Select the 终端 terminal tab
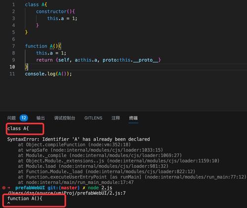 pyautogui.click(x=133, y=118)
